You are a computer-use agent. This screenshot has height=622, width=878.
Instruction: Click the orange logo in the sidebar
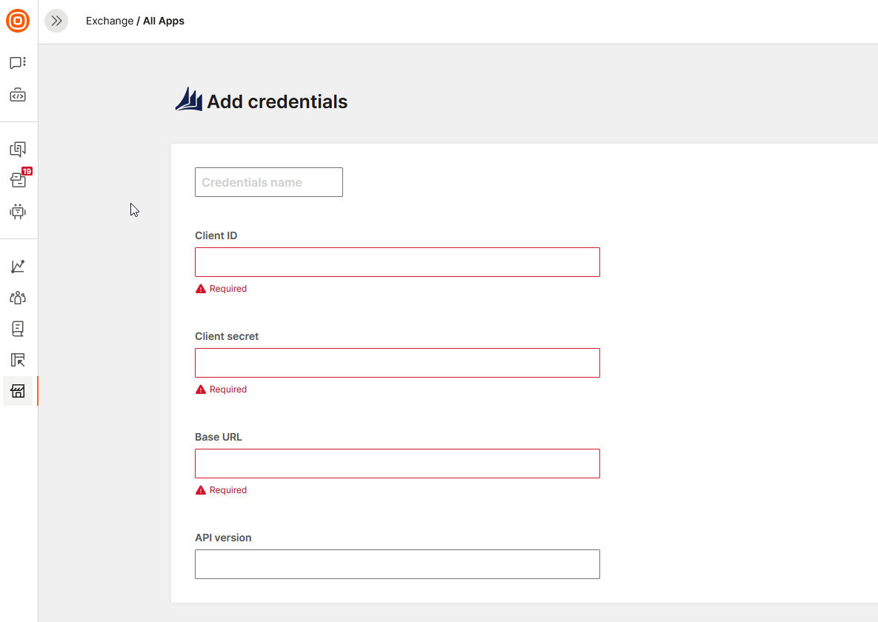[18, 21]
